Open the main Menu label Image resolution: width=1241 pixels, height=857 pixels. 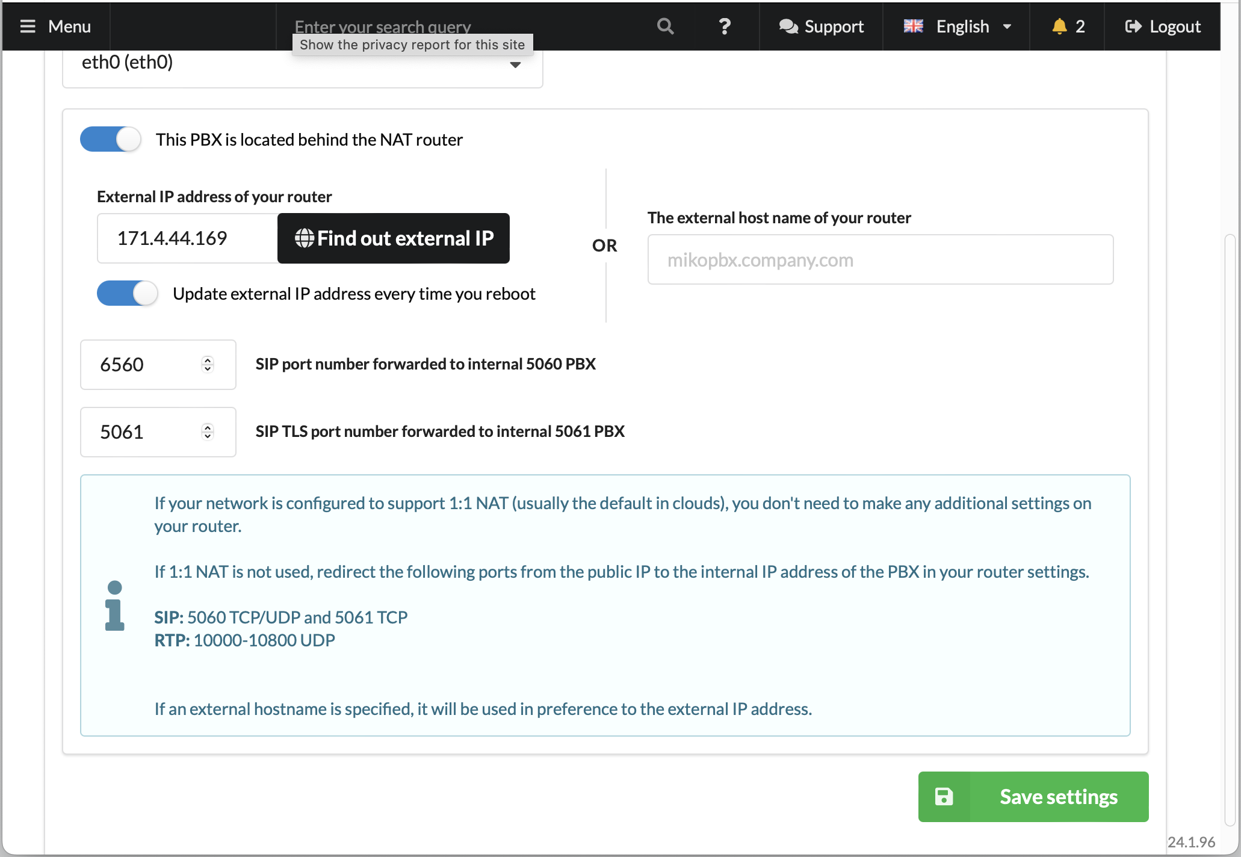(x=69, y=26)
